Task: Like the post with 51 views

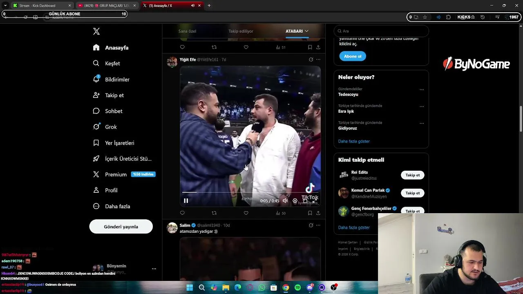Action: (246, 47)
